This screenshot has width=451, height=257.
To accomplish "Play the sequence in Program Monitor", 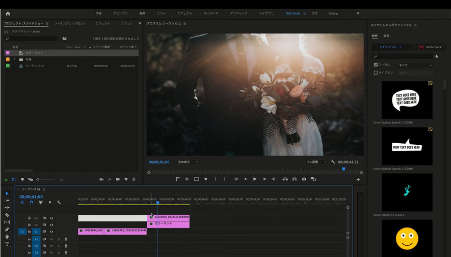I will tap(255, 179).
